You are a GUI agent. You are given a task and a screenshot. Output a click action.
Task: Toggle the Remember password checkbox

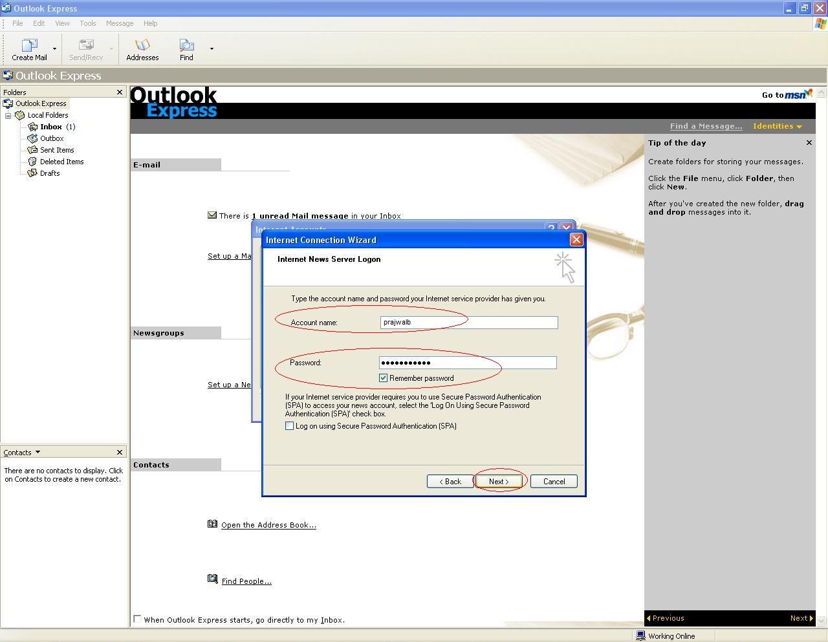point(384,378)
